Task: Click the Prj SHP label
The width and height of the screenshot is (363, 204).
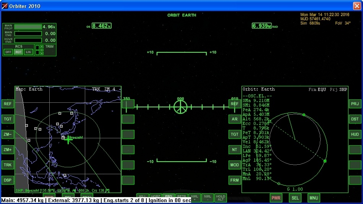Action: (339, 89)
